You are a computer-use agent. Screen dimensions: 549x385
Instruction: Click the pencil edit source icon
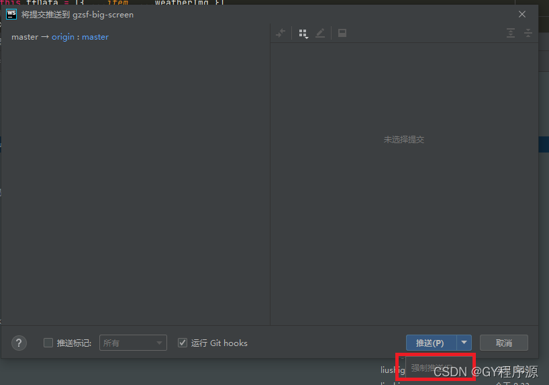pyautogui.click(x=320, y=34)
